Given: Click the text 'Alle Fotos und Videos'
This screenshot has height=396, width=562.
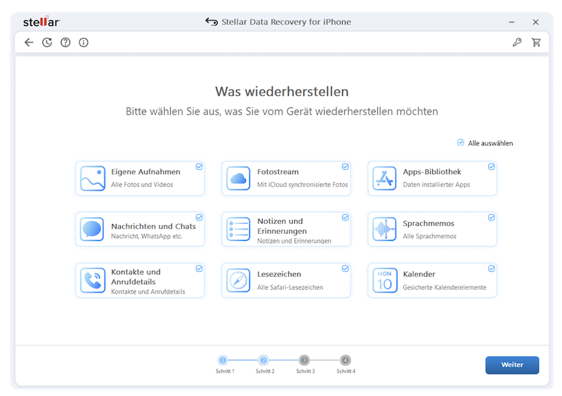Looking at the screenshot, I should point(142,185).
